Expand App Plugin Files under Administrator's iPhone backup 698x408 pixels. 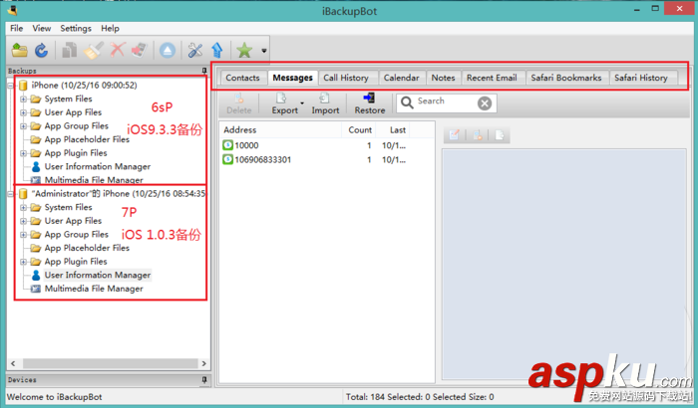point(24,262)
